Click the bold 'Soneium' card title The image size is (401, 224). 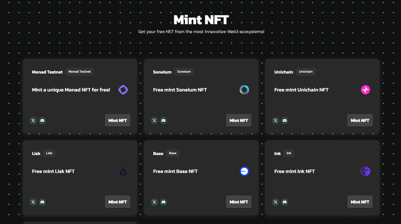pos(162,72)
